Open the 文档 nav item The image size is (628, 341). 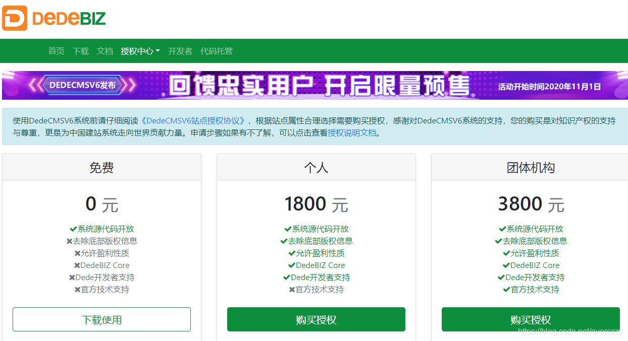[x=105, y=51]
